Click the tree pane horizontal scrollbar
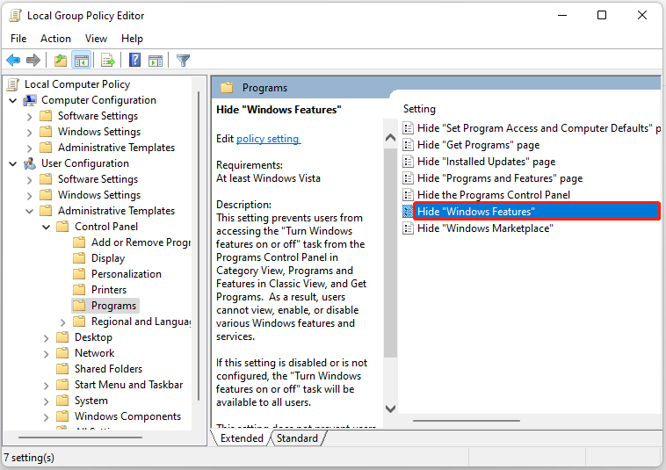 point(80,437)
